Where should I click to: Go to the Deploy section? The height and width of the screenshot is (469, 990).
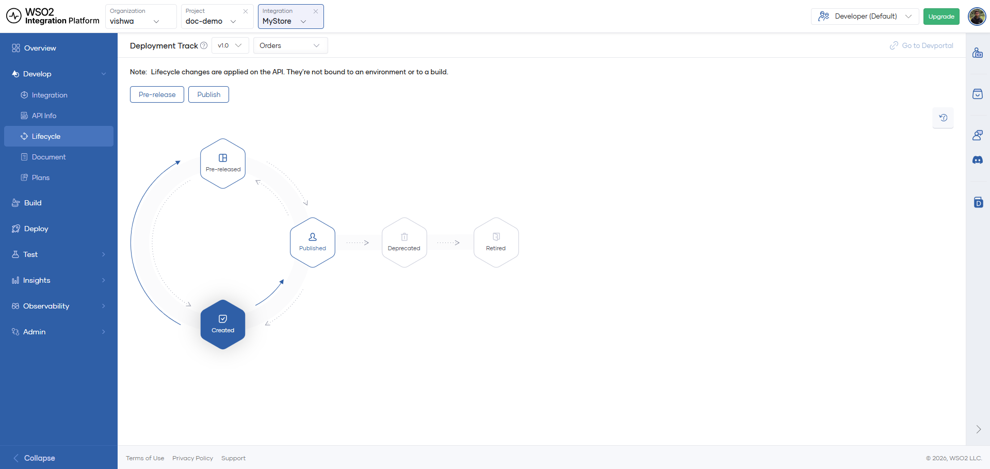(59, 229)
